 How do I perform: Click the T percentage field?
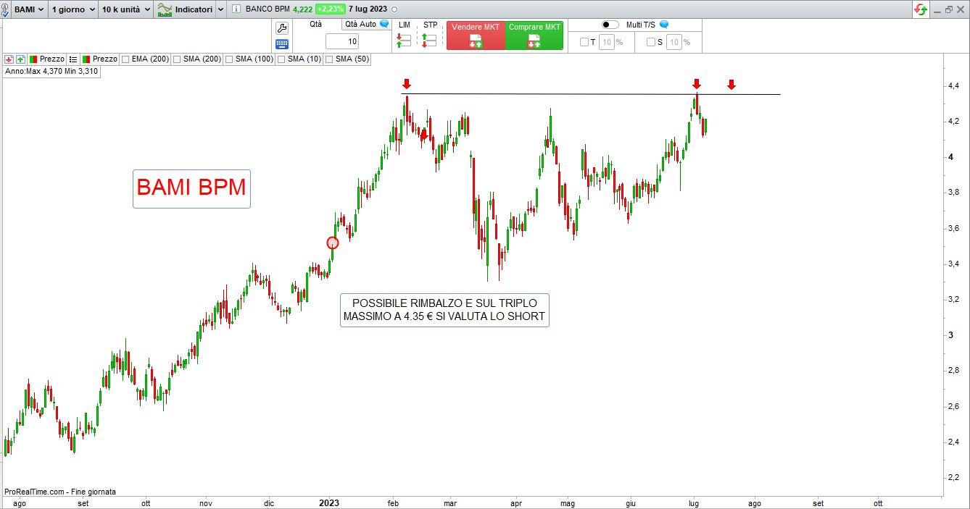(608, 42)
